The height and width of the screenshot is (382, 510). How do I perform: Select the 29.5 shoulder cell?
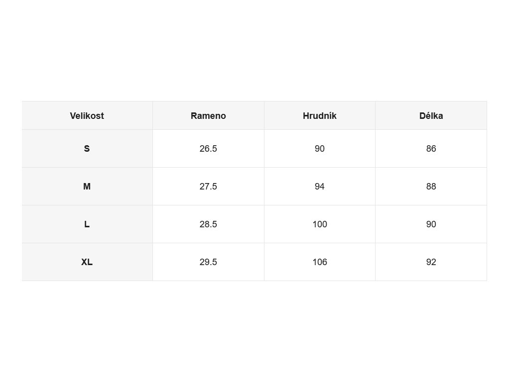(x=208, y=262)
